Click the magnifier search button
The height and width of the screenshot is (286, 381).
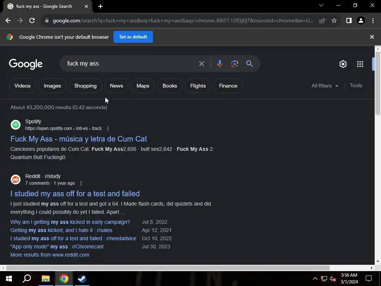coord(249,64)
